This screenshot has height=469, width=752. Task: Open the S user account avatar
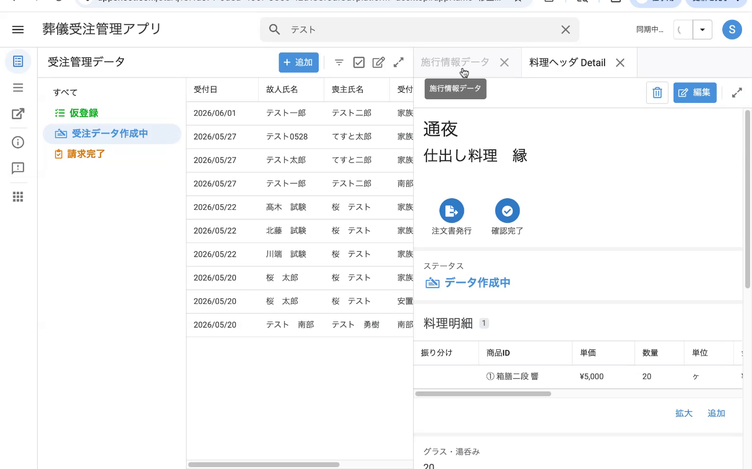point(732,30)
